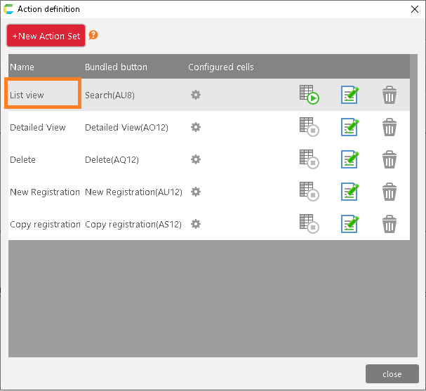This screenshot has height=391, width=426.
Task: Edit the Delete action set
Action: (350, 159)
